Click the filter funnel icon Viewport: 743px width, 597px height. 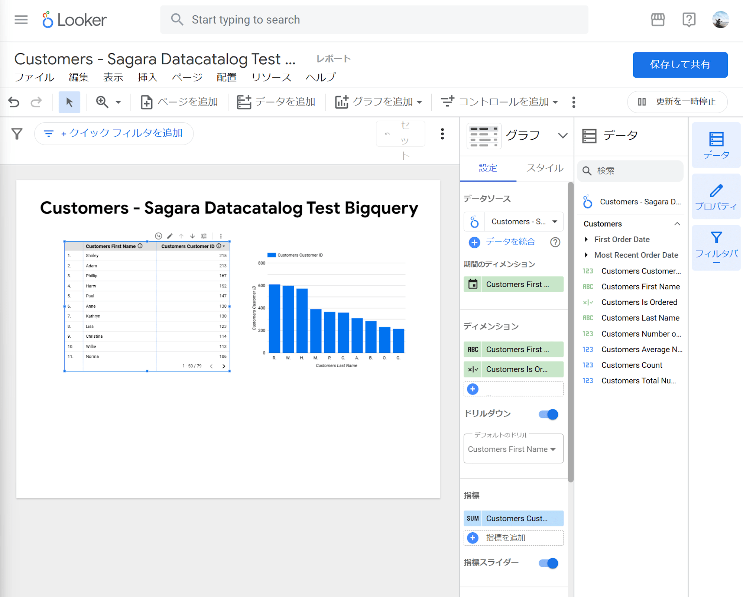[17, 133]
